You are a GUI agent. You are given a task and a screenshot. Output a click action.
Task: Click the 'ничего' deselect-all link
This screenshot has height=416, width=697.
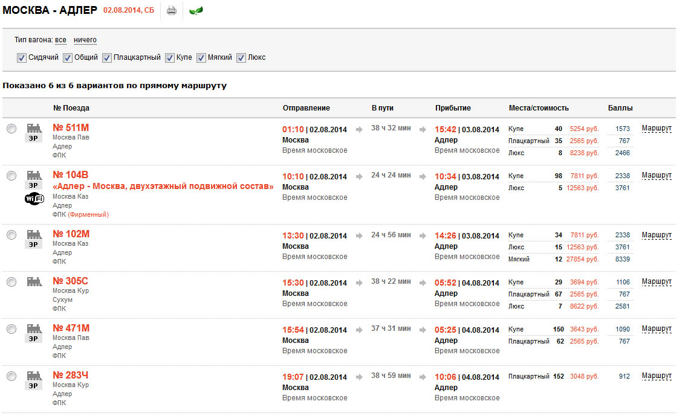pos(85,40)
